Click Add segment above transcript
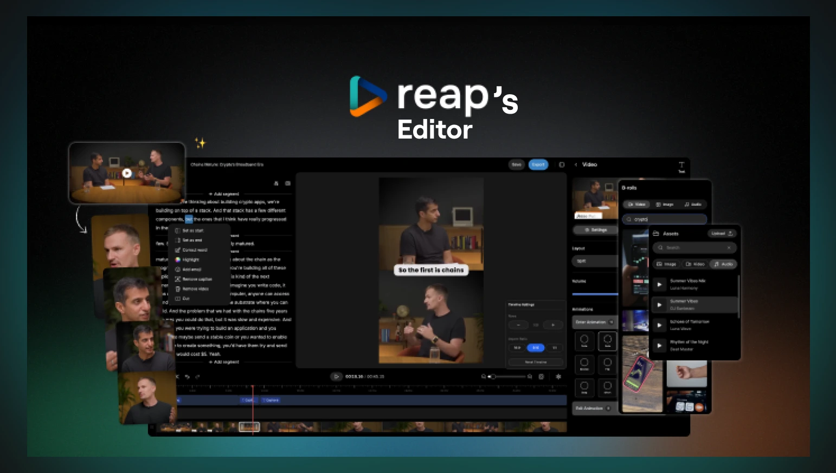Screen dimensions: 836x473 pyautogui.click(x=224, y=194)
